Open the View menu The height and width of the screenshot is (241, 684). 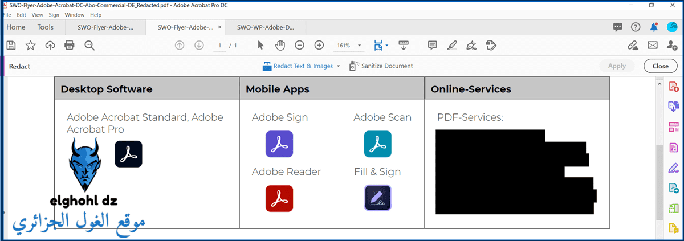pyautogui.click(x=37, y=15)
